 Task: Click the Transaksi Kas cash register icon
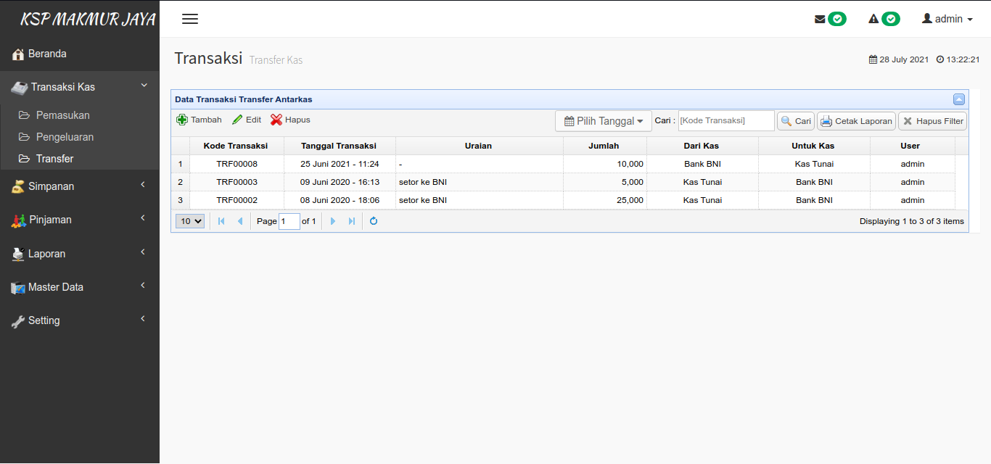(x=20, y=88)
